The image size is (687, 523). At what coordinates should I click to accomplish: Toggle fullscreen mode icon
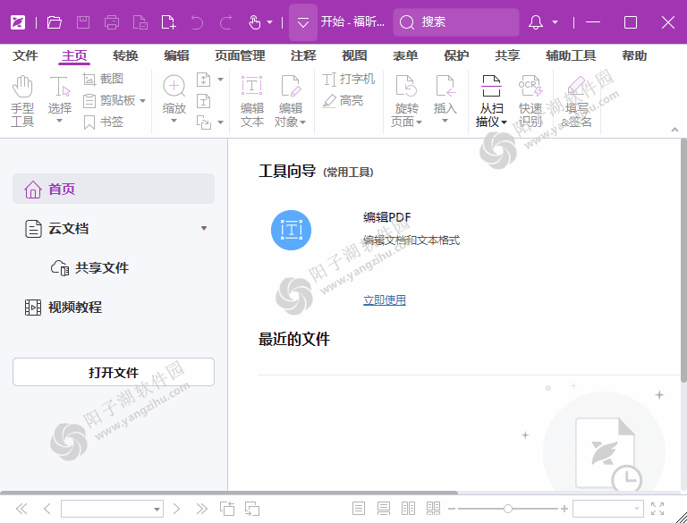(x=657, y=509)
